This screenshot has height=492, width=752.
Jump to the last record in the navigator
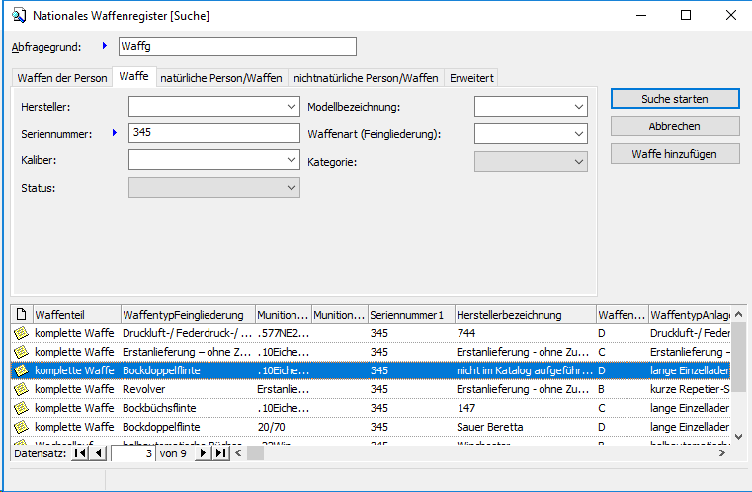pos(220,453)
